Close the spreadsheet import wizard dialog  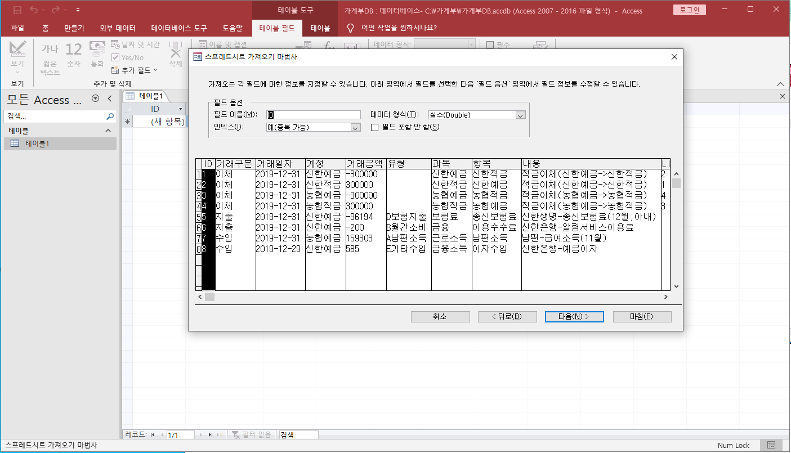pos(674,56)
